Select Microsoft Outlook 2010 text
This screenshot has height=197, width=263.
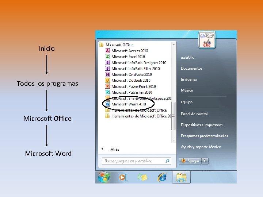[131, 80]
